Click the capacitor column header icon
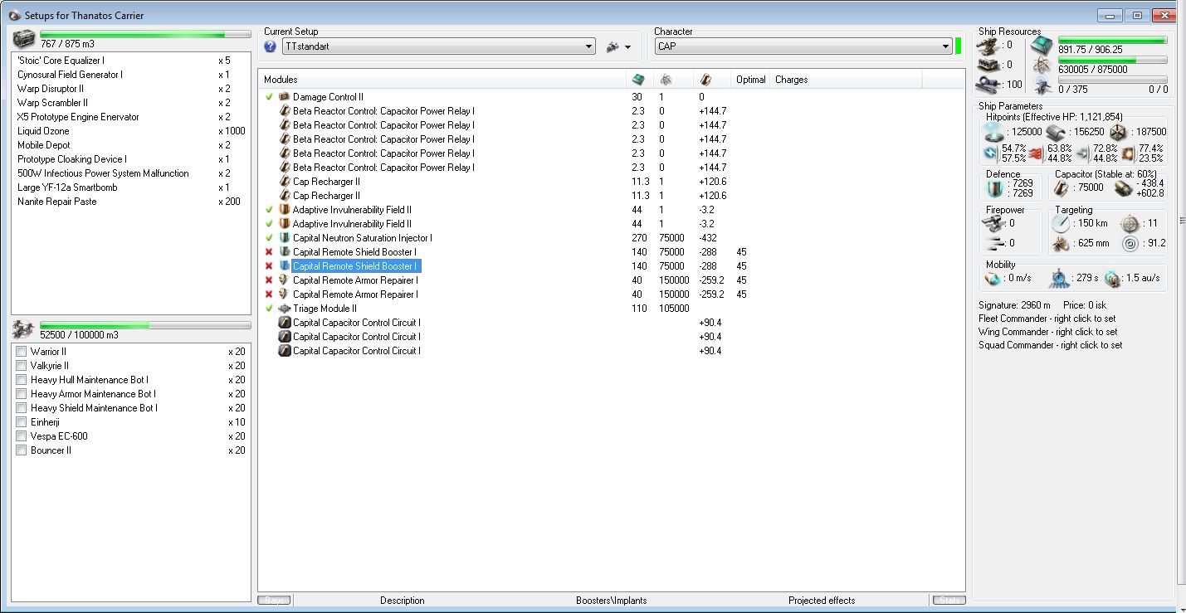The height and width of the screenshot is (613, 1186). [705, 80]
